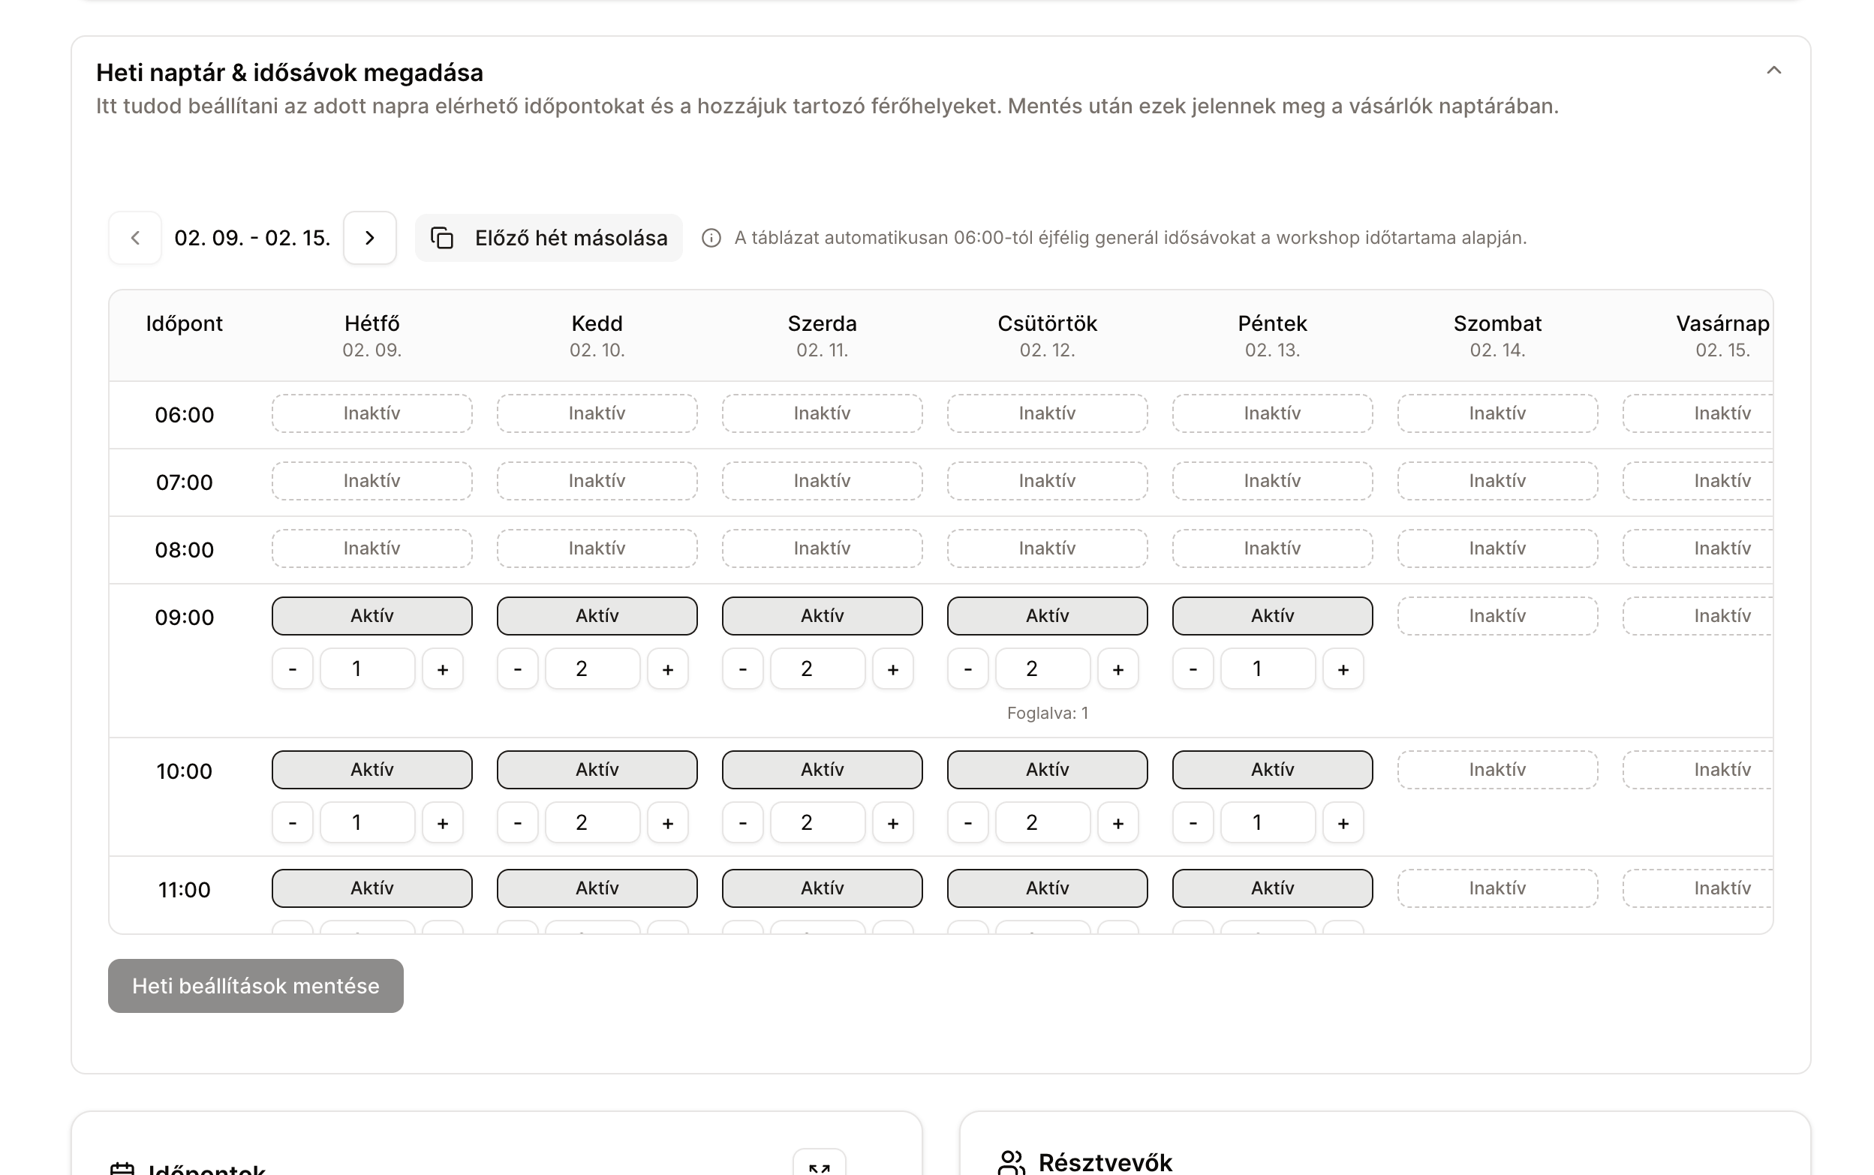Screen dimensions: 1874x1175
Task: Collapse the Heti naptár section chevron
Action: coord(1773,71)
